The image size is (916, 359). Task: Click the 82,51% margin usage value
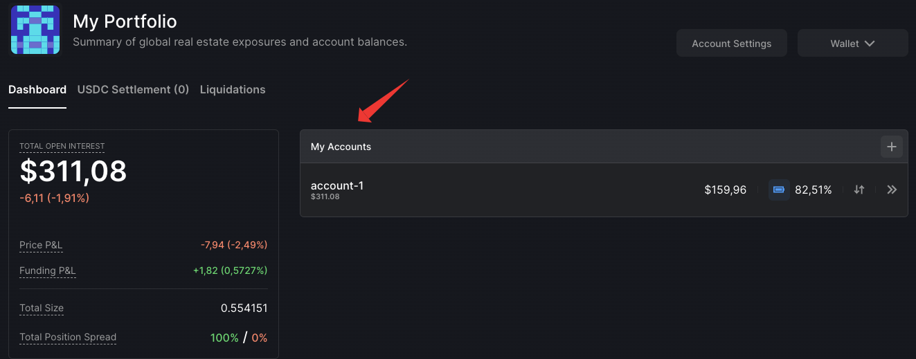[814, 190]
